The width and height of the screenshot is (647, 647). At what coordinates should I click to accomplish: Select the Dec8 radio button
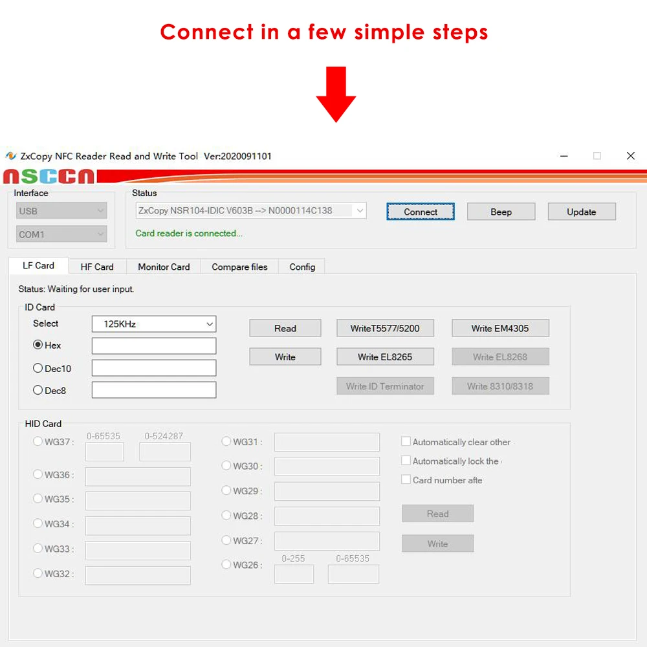coord(38,390)
